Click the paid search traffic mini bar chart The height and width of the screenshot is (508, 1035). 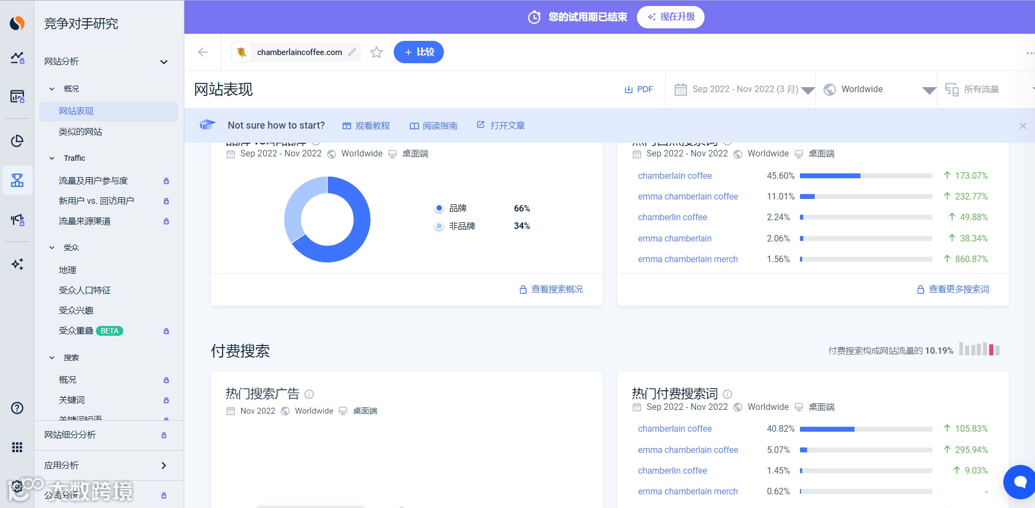[979, 349]
